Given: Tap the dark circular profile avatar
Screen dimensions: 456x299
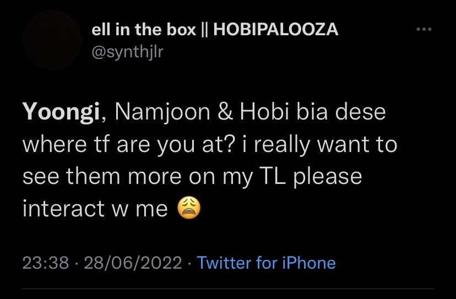Looking at the screenshot, I should pos(52,40).
